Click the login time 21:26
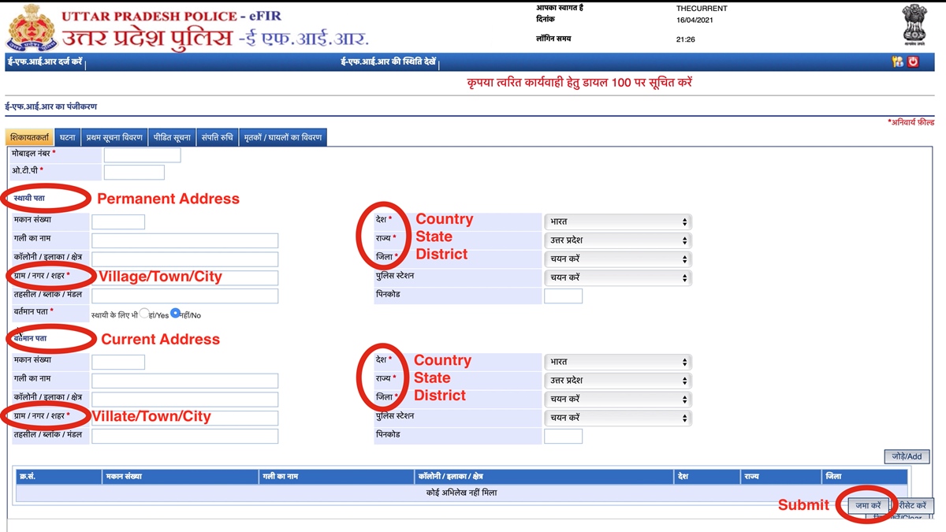The height and width of the screenshot is (532, 946). [x=686, y=39]
